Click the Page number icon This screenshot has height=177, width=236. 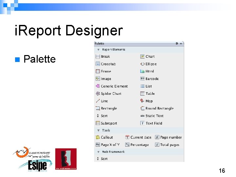point(157,137)
